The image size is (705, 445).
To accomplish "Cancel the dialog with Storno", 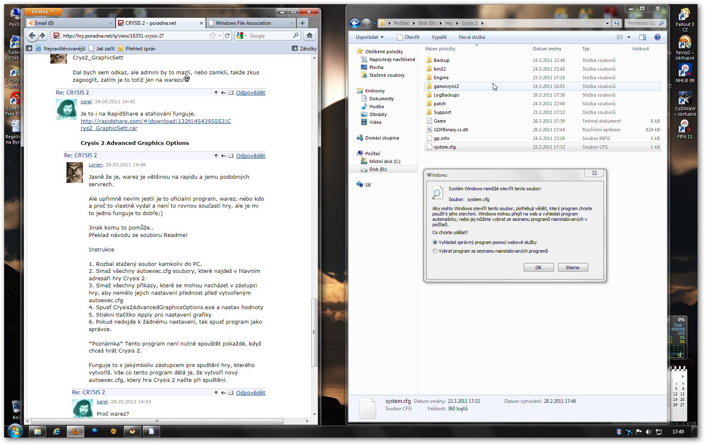I will pos(573,267).
